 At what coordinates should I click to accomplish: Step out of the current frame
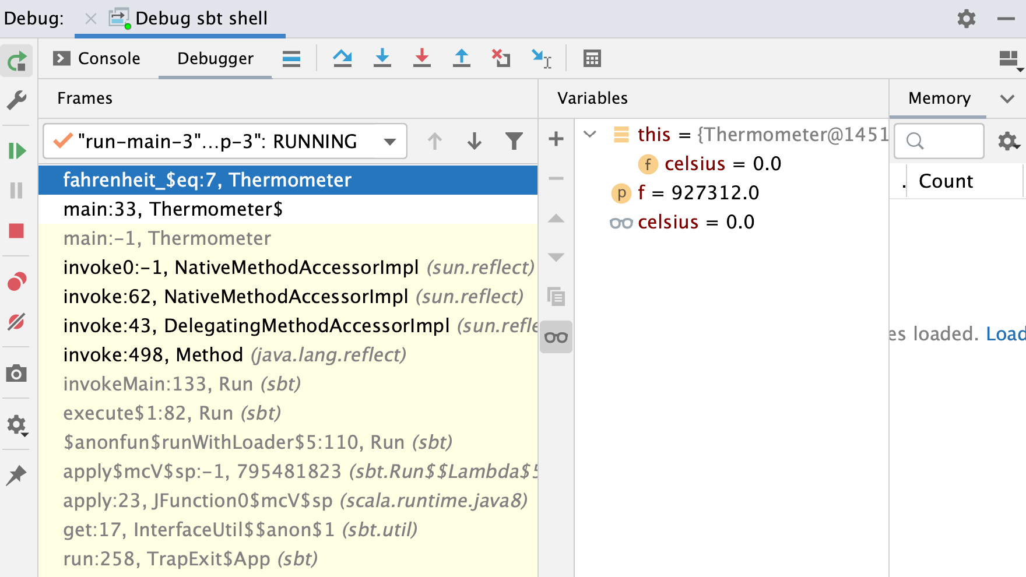point(461,58)
